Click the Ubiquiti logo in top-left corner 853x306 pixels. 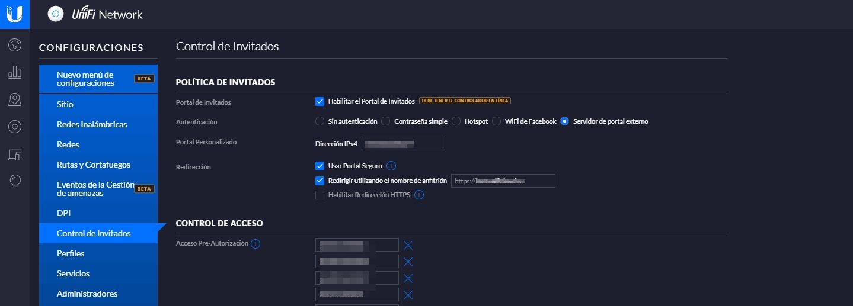click(15, 14)
